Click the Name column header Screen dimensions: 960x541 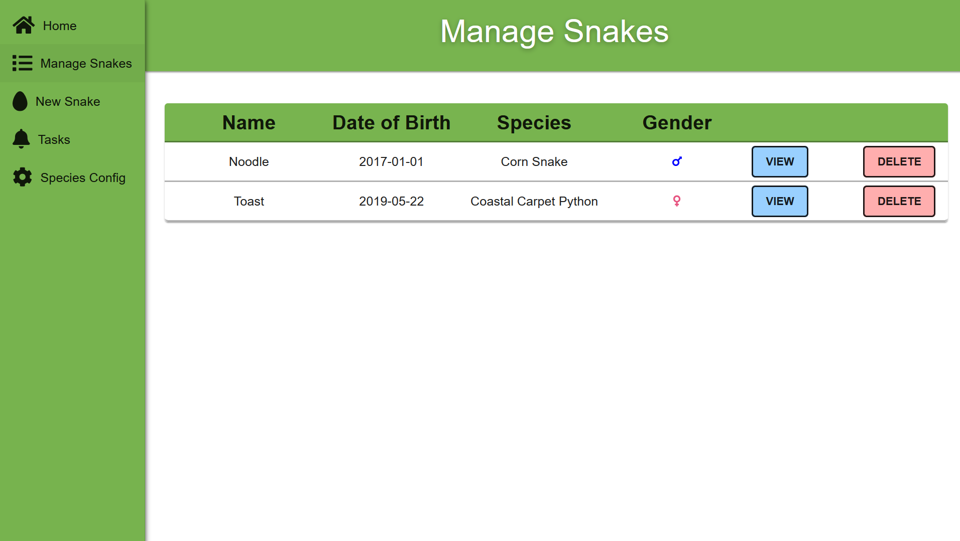point(249,123)
